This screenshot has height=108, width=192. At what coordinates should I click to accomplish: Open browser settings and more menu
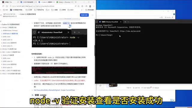pyautogui.click(x=94, y=6)
